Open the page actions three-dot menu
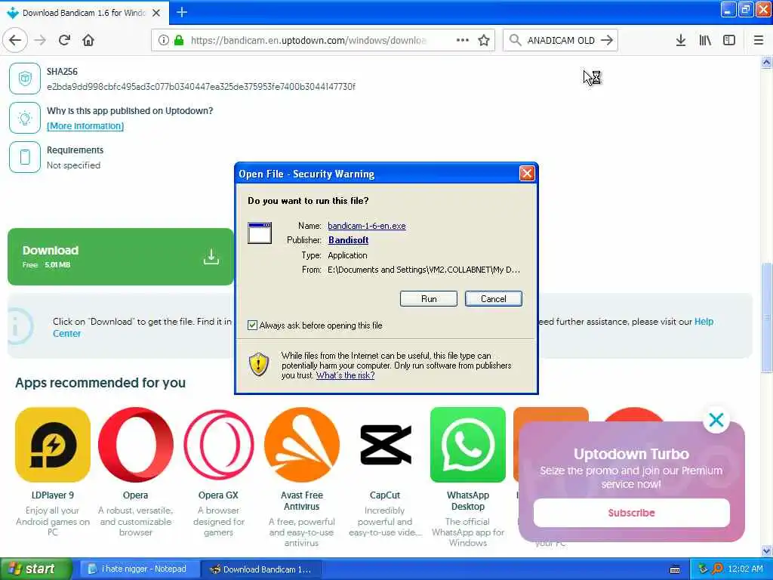 (x=463, y=40)
